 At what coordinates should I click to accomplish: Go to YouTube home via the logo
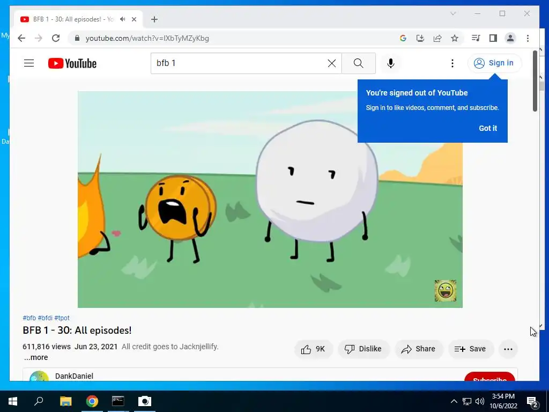tap(72, 63)
